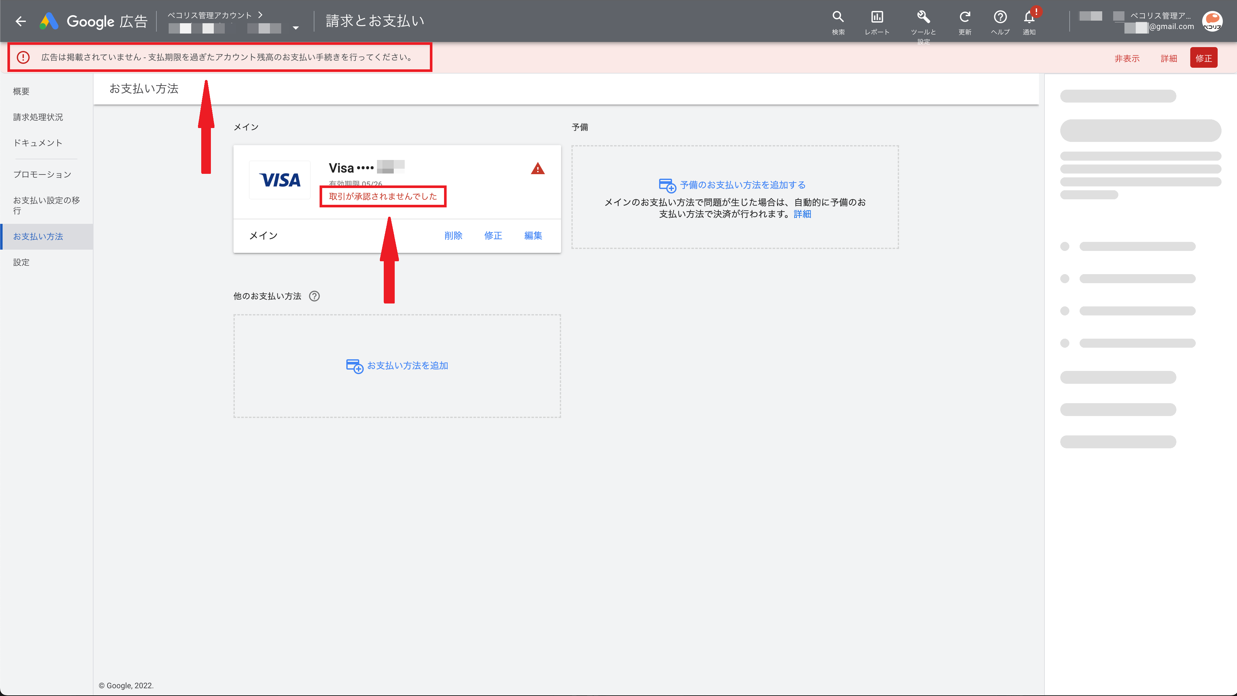
Task: Open the Help (ヘルプ) icon
Action: tap(1000, 17)
